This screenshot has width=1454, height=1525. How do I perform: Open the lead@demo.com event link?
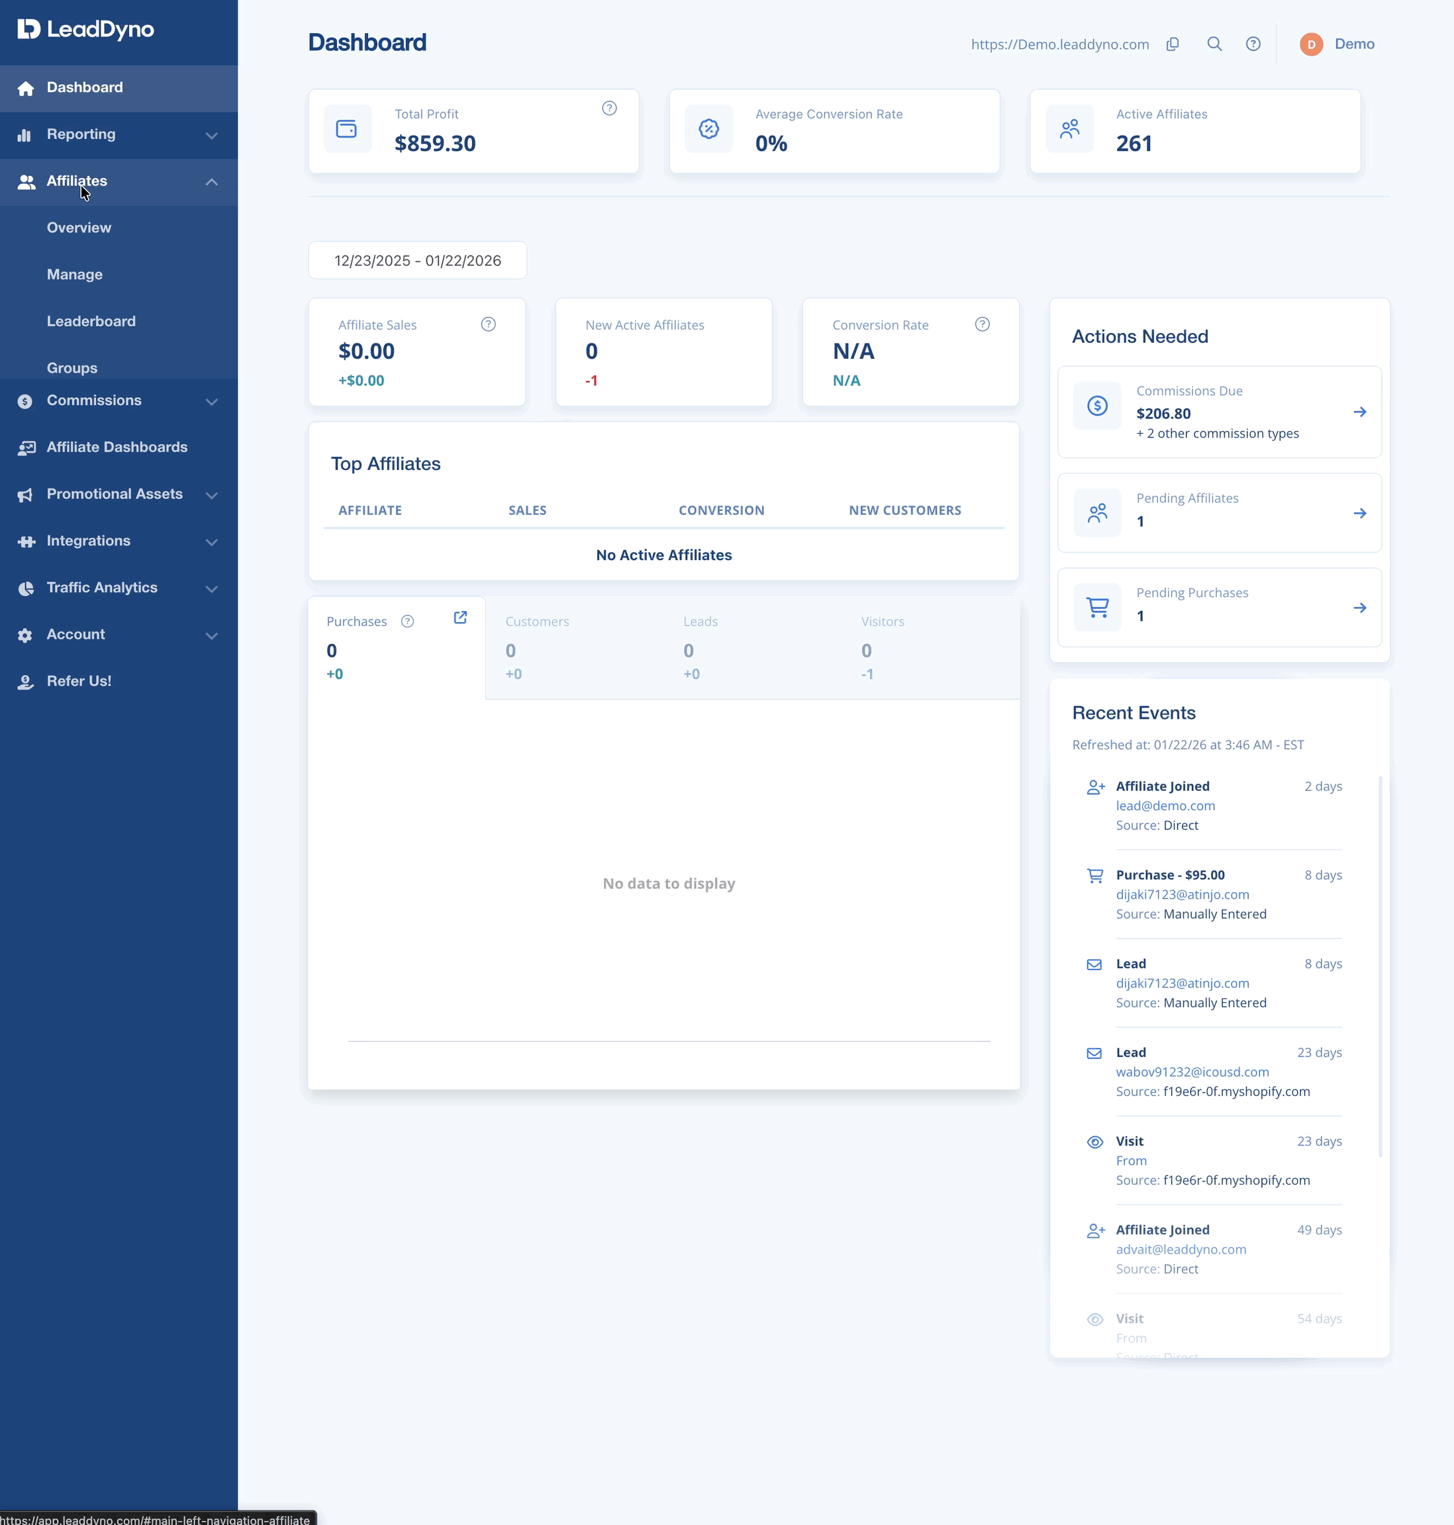[x=1165, y=806]
